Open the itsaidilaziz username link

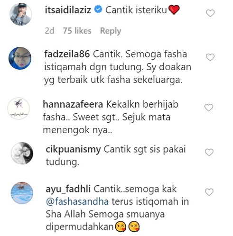click(68, 10)
